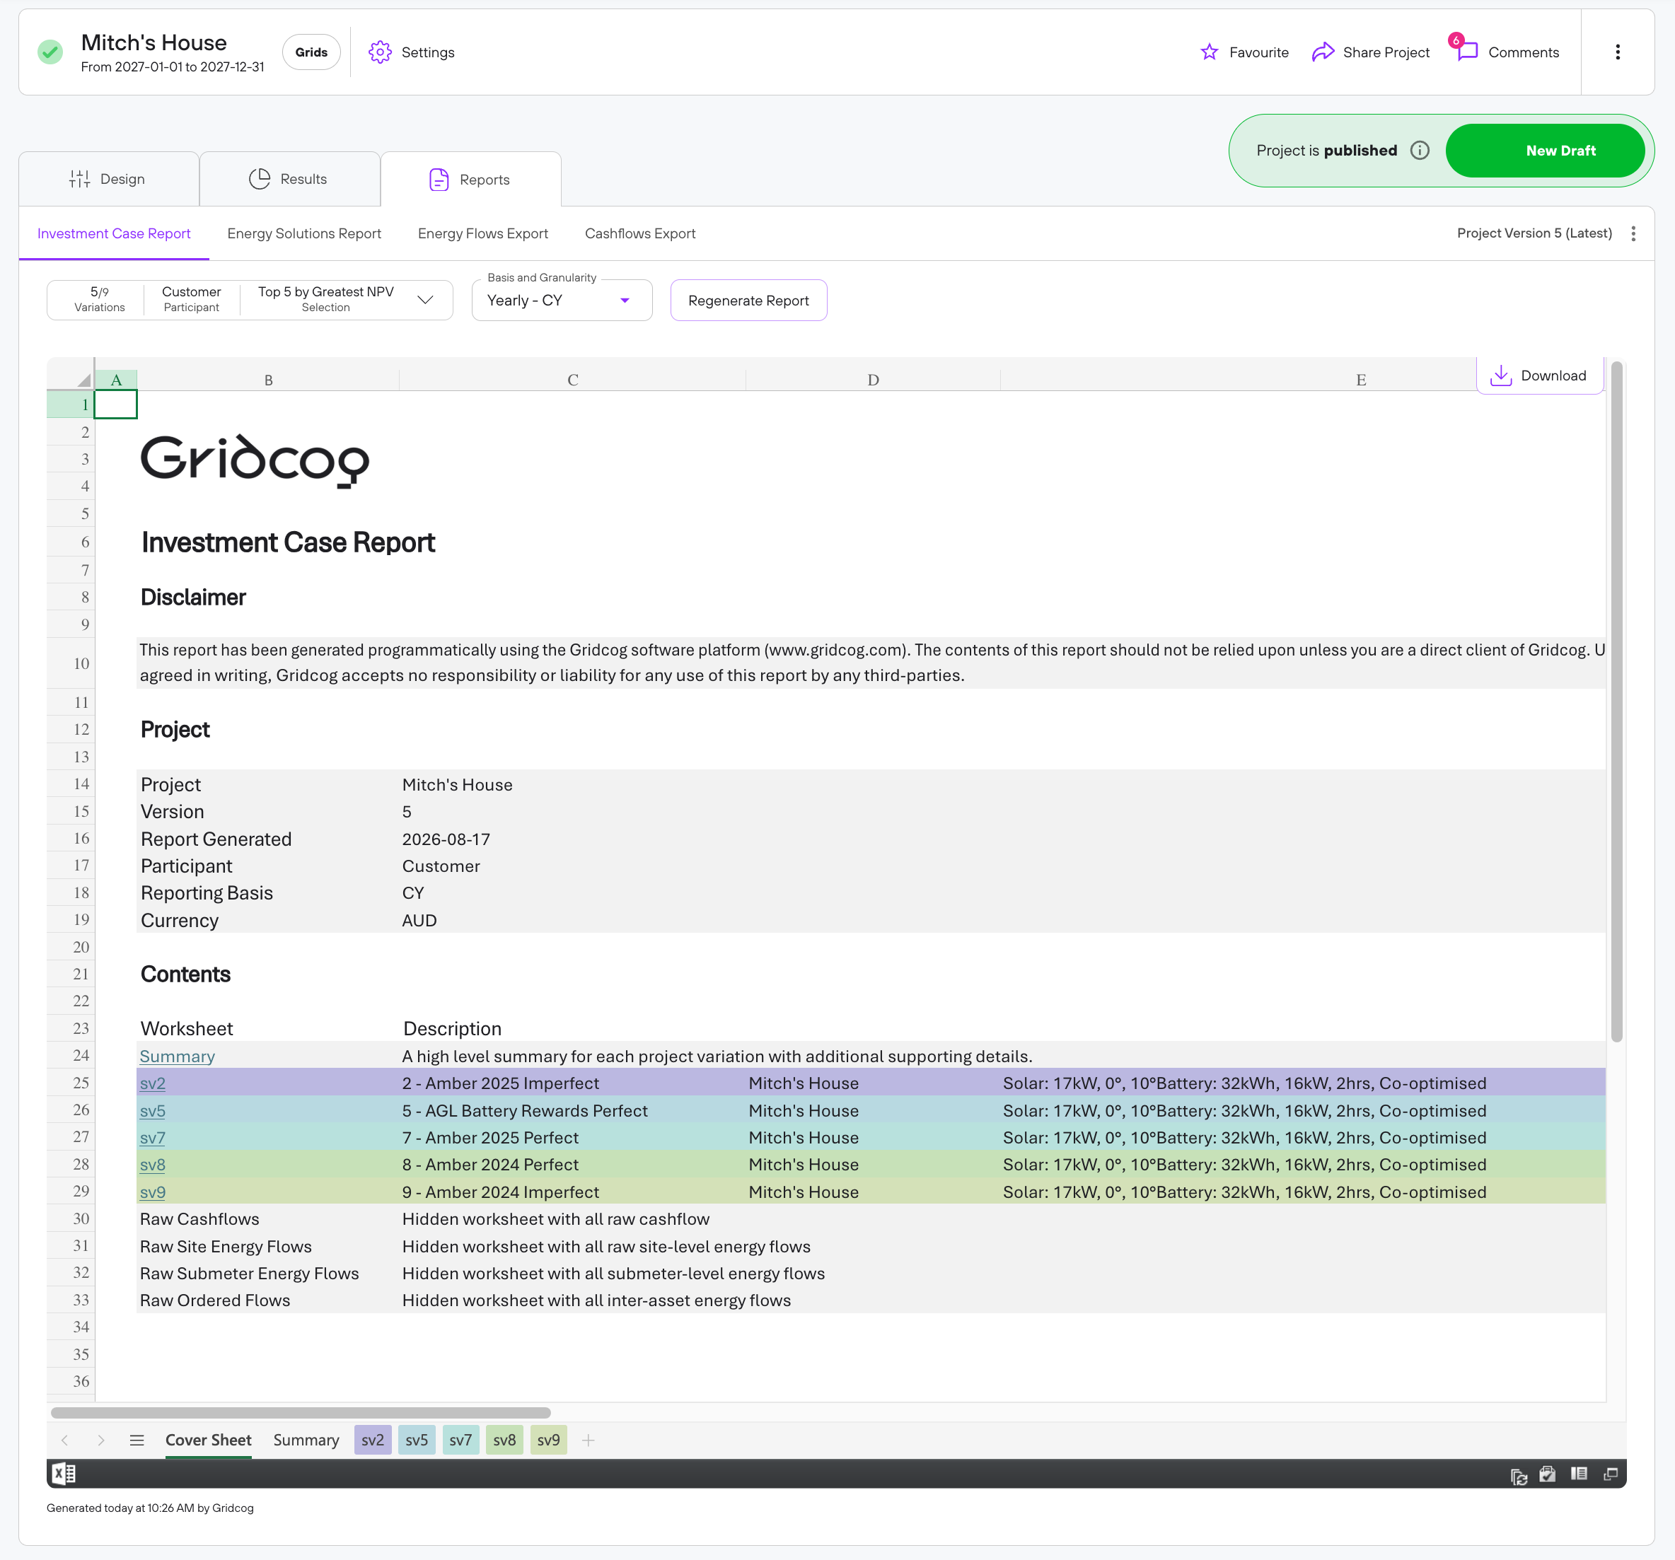This screenshot has height=1560, width=1675.
Task: Click the sidebar layout icon in status bar
Action: [x=1579, y=1474]
